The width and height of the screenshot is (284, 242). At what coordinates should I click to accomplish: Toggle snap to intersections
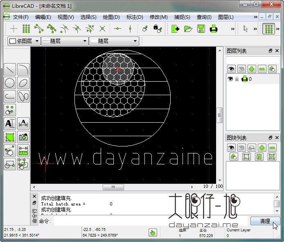(102, 29)
